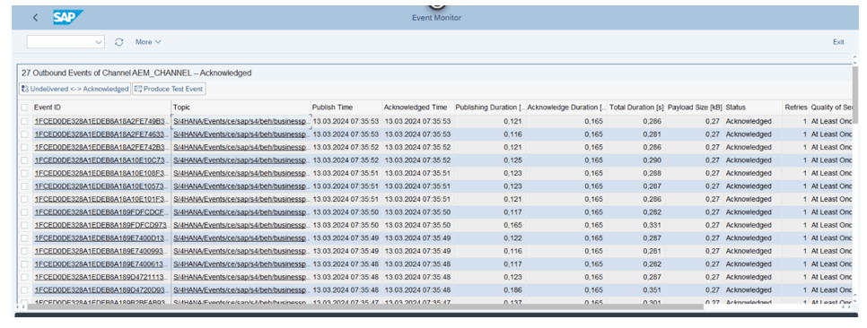Open event ID link ending A2FE749B3

tap(101, 121)
